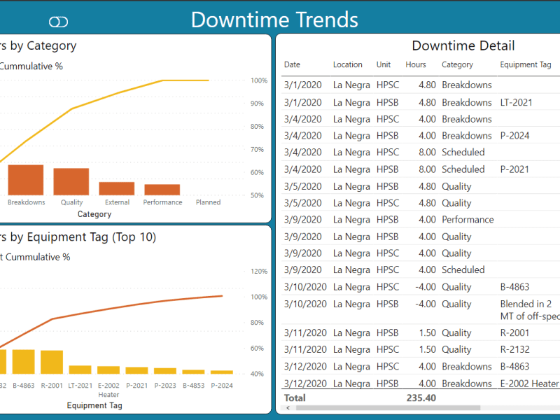This screenshot has height=420, width=560.
Task: Click the Equipment Tag column header
Action: click(x=525, y=65)
